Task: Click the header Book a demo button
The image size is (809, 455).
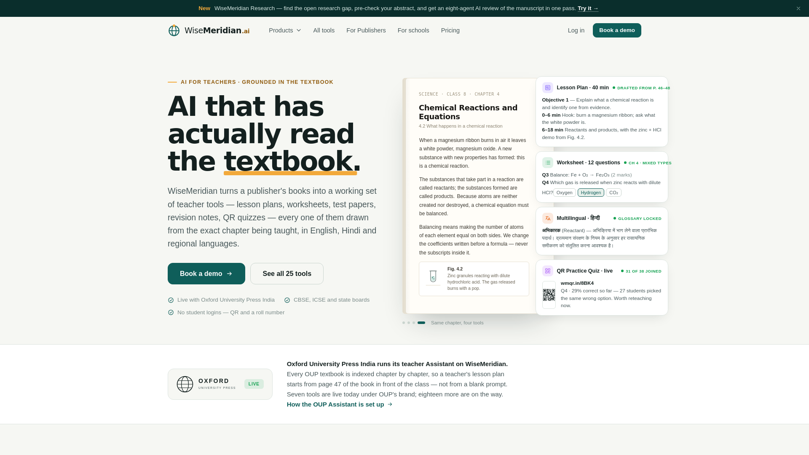Action: coord(617,30)
